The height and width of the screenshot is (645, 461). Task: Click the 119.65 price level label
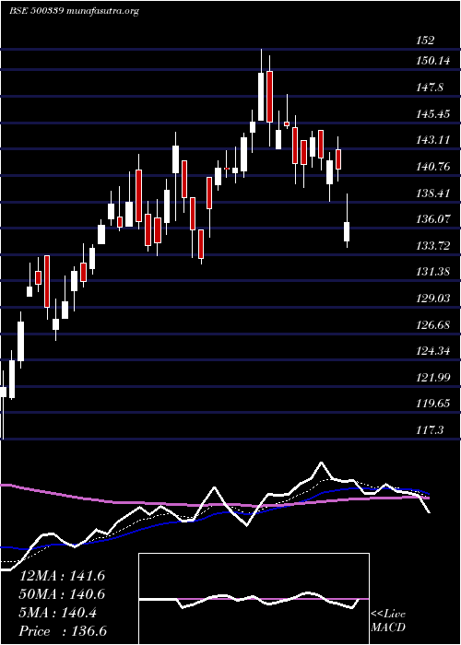click(432, 404)
